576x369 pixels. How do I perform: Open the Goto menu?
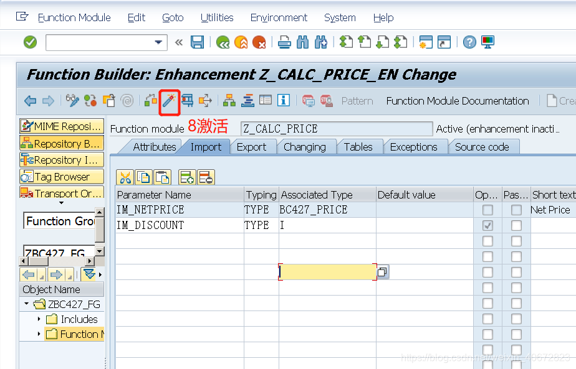click(173, 17)
